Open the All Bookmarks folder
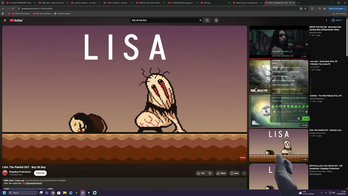 tap(339, 14)
